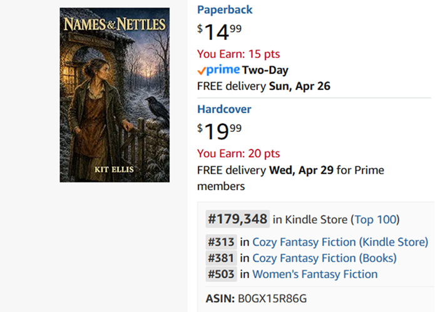
Task: Open Cozy Fantasy Fiction (Kindle Store) category
Action: point(340,242)
